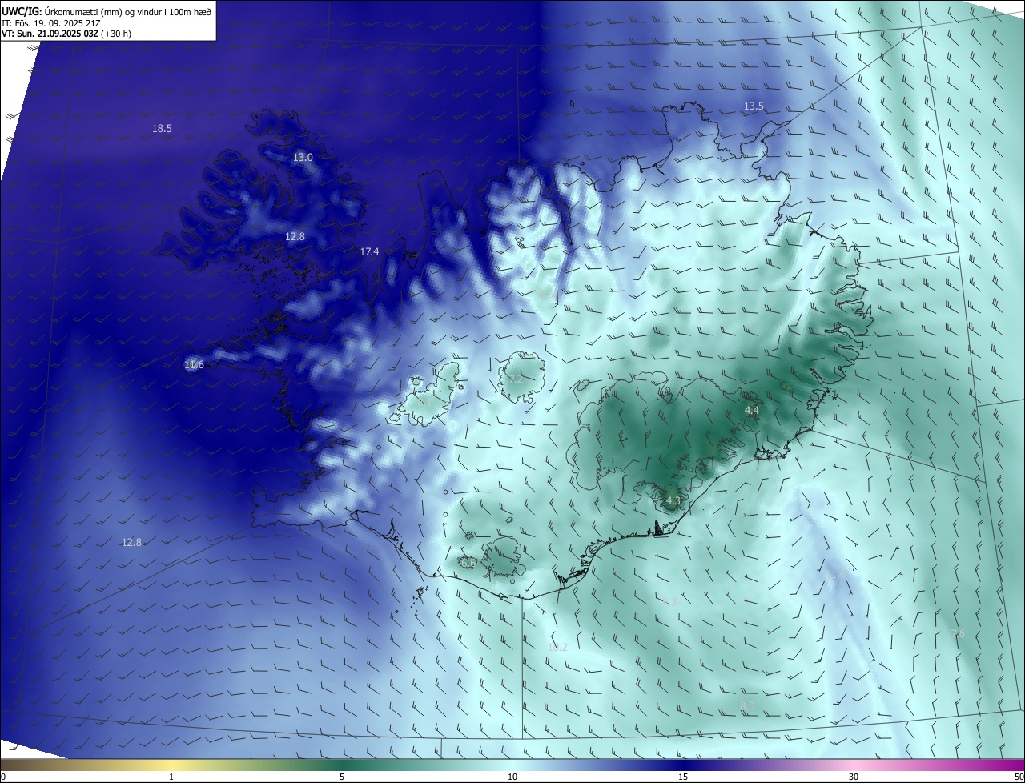Viewport: 1025px width, 783px height.
Task: Click the 15 tick on the color scale
Action: 683,777
